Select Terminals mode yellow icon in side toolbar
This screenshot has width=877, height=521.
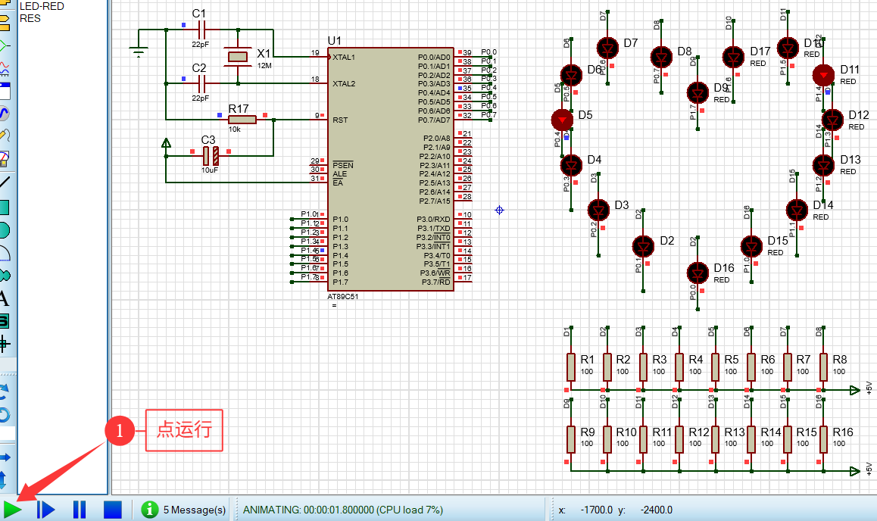point(4,23)
